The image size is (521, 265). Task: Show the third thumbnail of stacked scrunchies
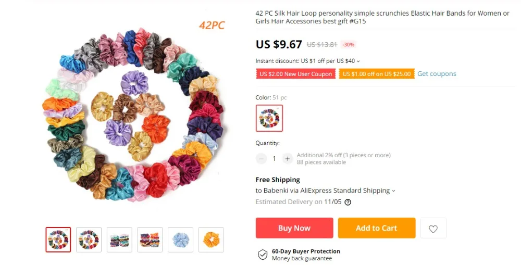pyautogui.click(x=119, y=240)
